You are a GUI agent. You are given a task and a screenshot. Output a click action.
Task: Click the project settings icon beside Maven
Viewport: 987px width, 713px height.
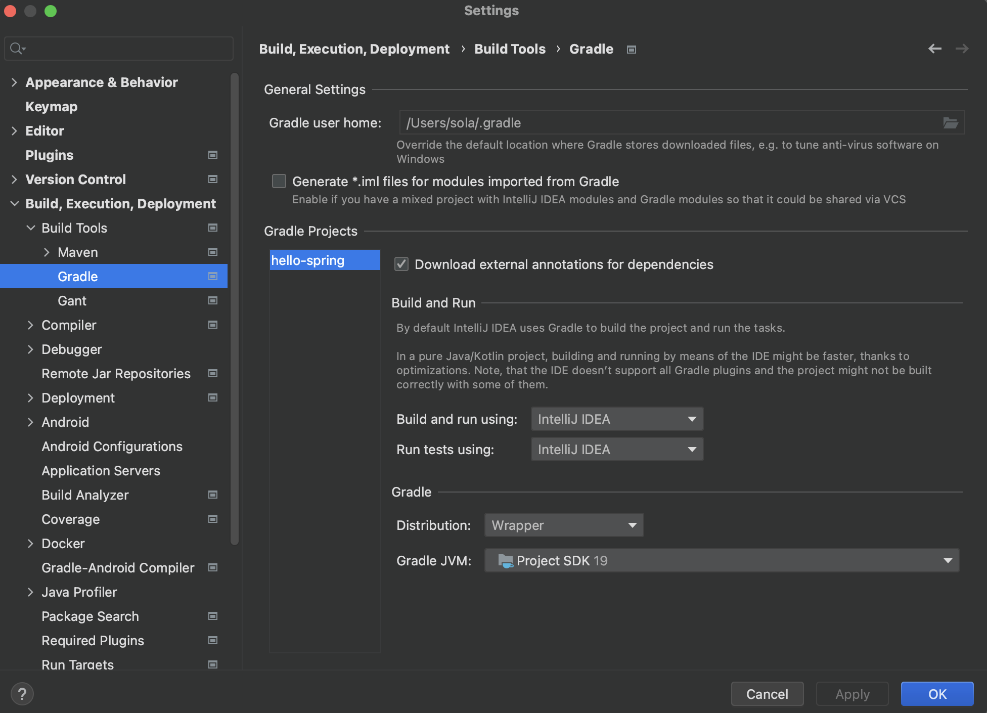point(213,252)
